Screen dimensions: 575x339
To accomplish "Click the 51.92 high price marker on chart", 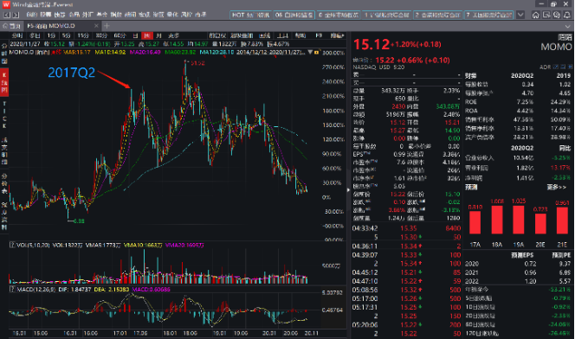I will pyautogui.click(x=197, y=63).
